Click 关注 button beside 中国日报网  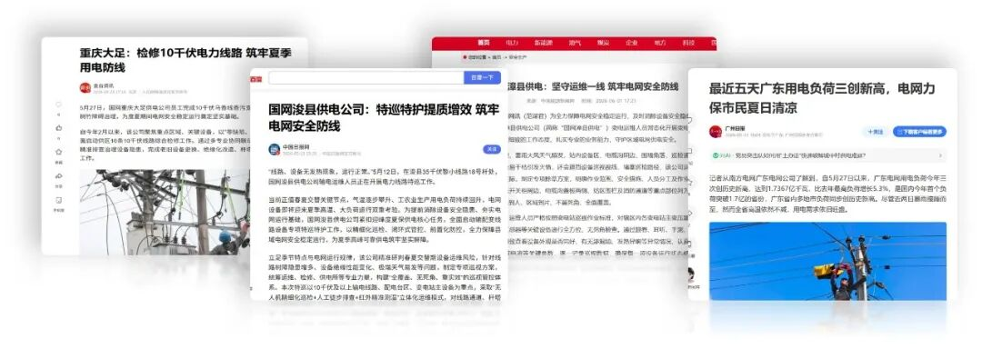492,149
